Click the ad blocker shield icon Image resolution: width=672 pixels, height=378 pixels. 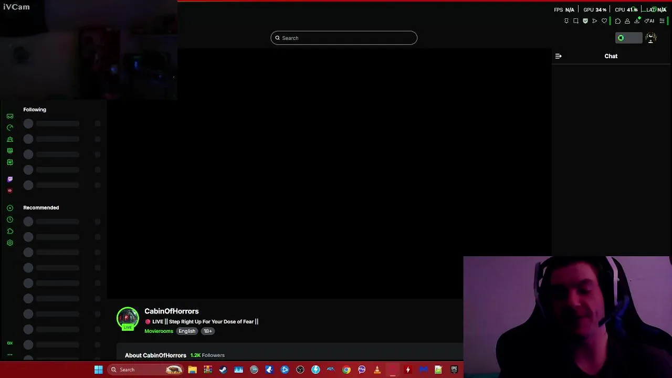[585, 21]
